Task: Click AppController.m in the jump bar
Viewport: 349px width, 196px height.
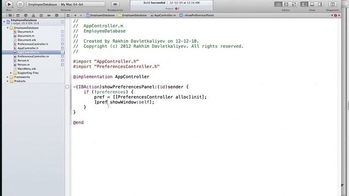Action: click(163, 15)
